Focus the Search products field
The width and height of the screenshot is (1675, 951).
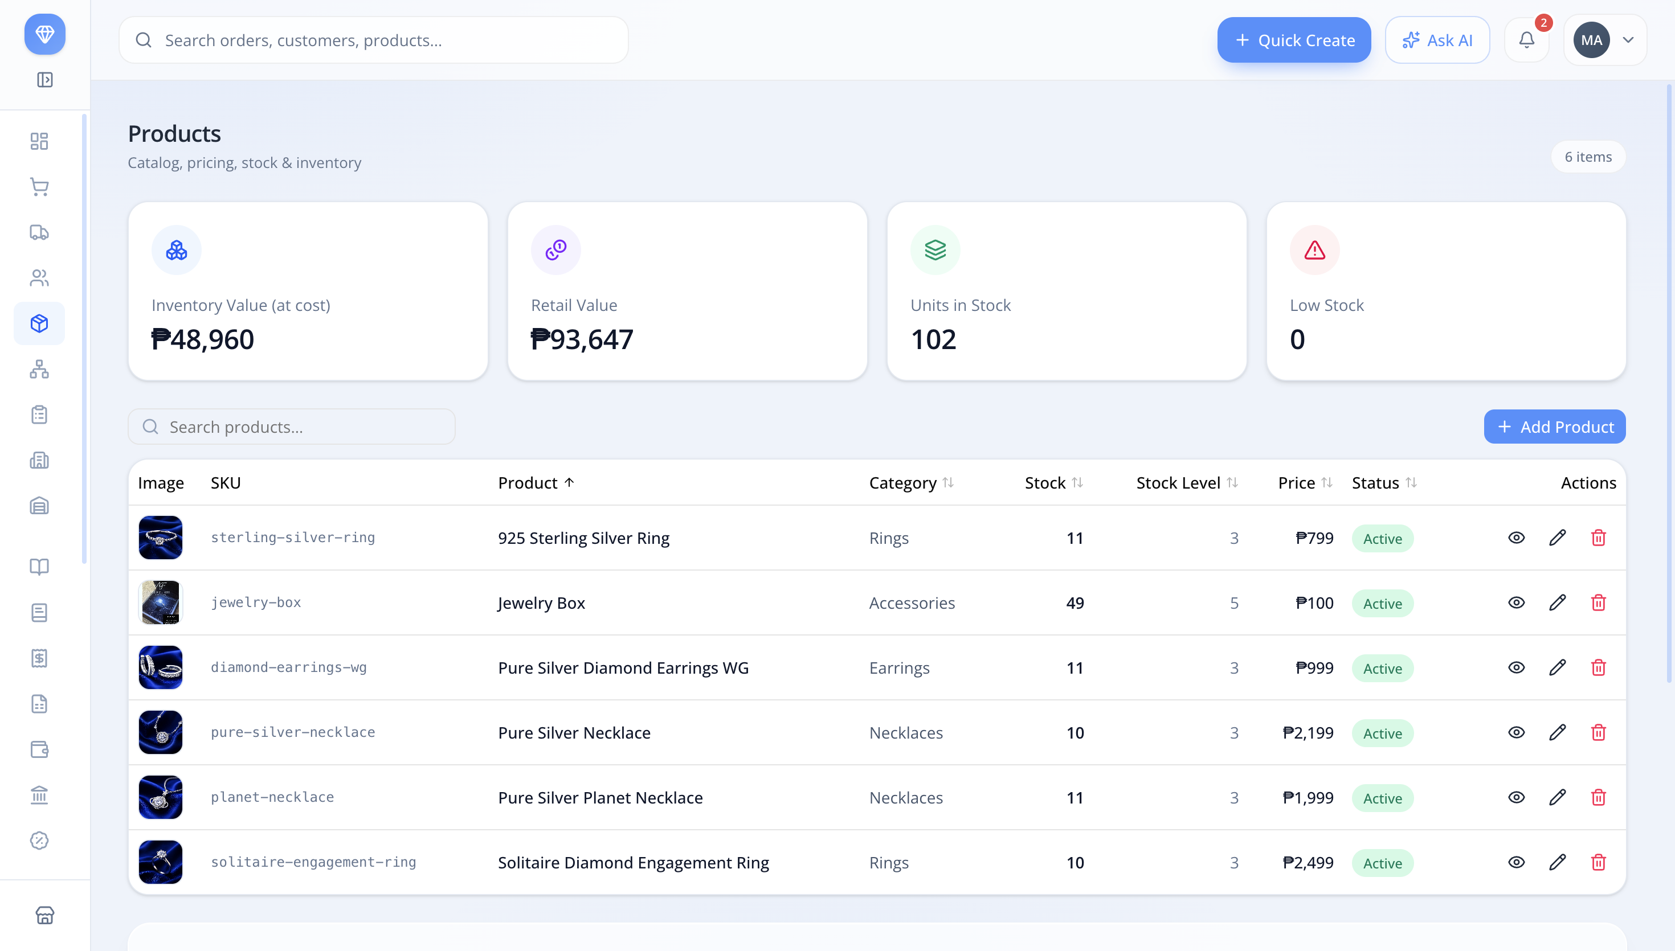point(291,427)
